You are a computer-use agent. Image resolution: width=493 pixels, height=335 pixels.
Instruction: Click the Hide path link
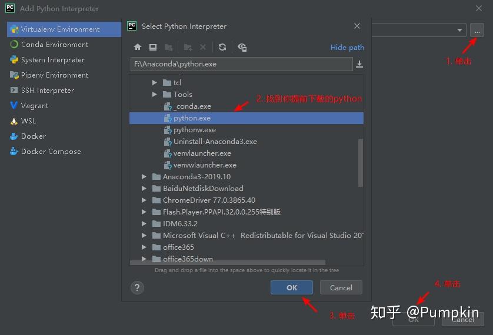(347, 48)
